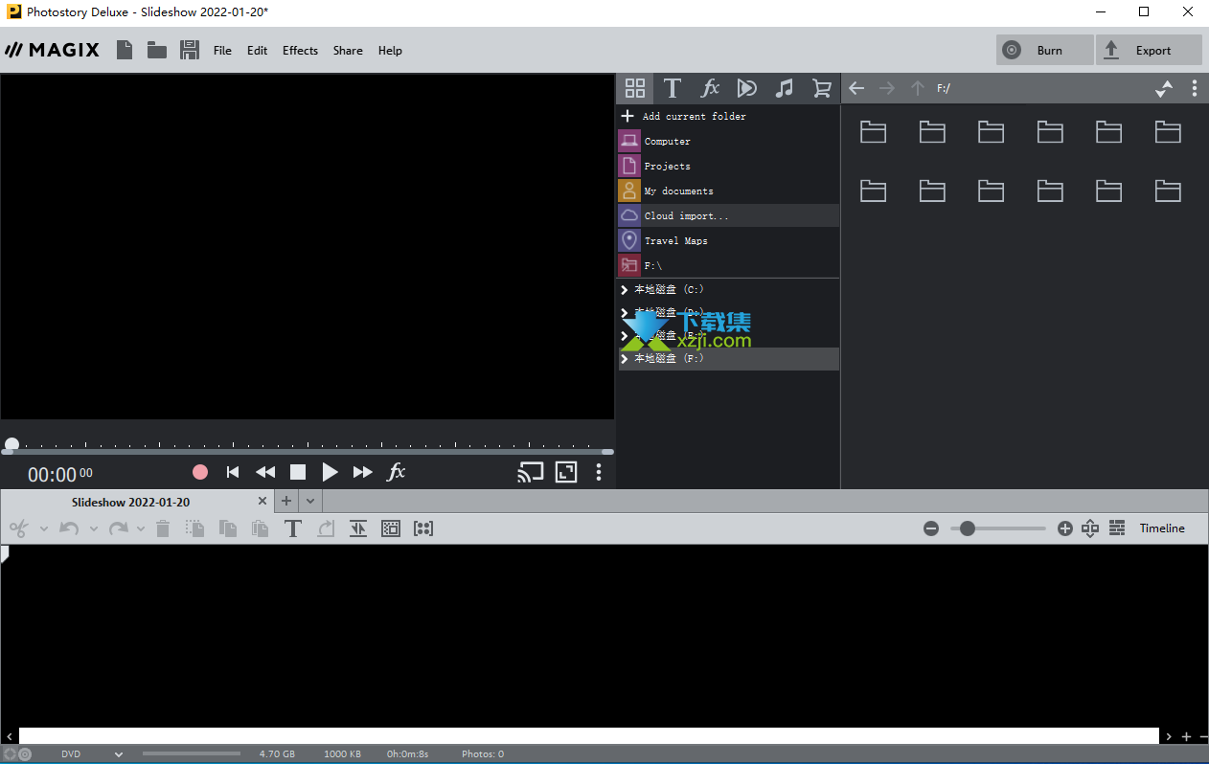
Task: Click the cast to device icon
Action: click(531, 472)
